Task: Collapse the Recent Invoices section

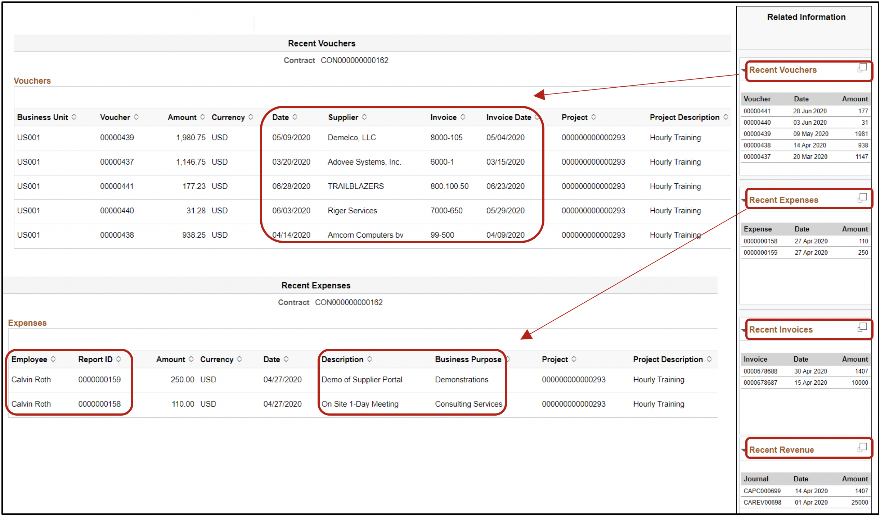Action: pyautogui.click(x=744, y=330)
